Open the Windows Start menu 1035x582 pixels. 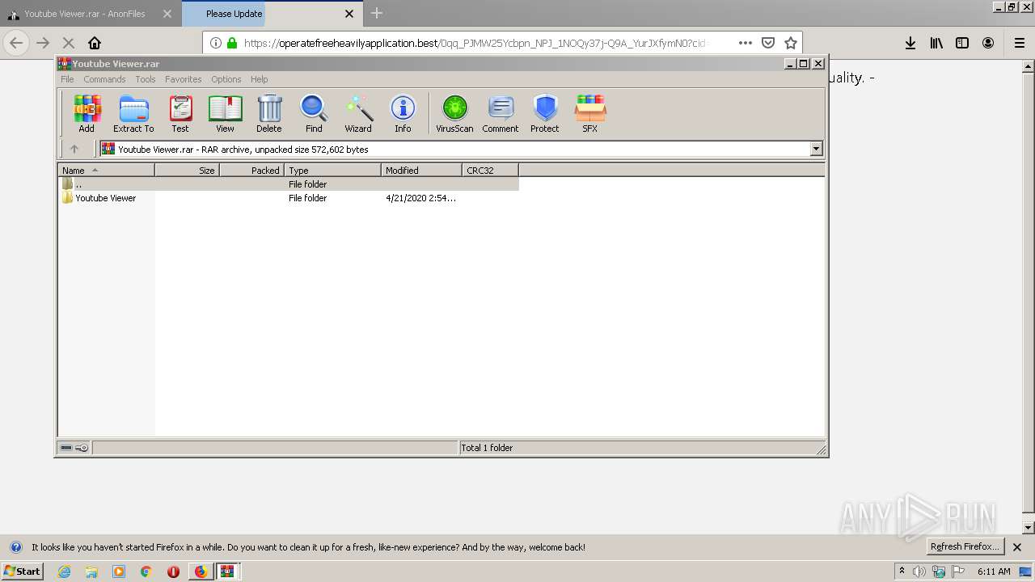tap(22, 571)
